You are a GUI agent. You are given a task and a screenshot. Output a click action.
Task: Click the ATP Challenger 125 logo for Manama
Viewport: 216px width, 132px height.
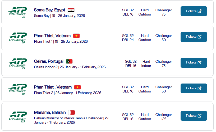coord(17,117)
